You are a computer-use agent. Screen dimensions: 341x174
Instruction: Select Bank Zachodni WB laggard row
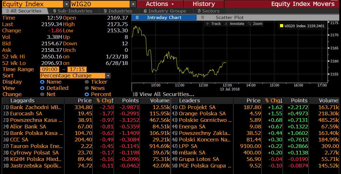click(x=86, y=107)
